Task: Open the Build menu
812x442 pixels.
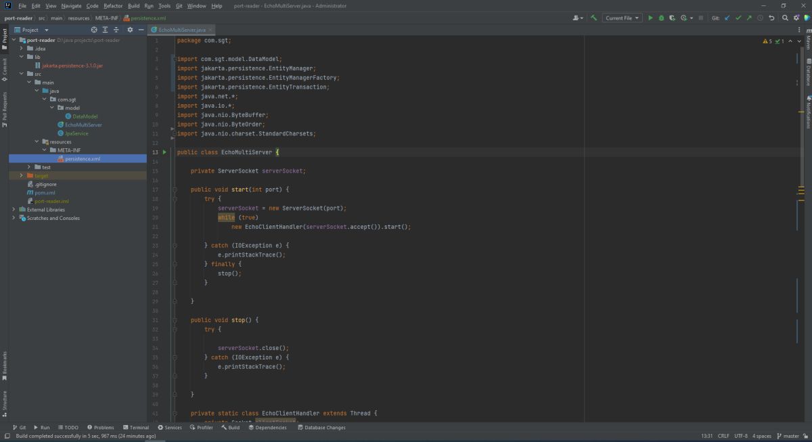Action: point(134,5)
